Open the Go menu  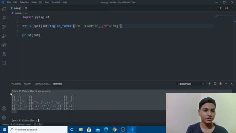click(x=41, y=3)
